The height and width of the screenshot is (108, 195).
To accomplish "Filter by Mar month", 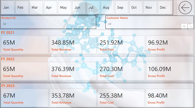I will coord(36,7).
